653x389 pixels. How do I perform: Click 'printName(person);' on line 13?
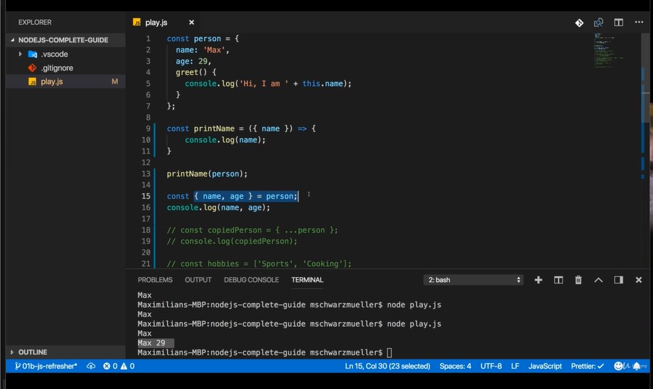click(x=207, y=174)
